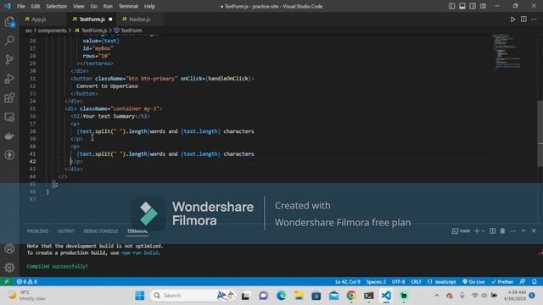Show errors and warnings count
The height and width of the screenshot is (305, 543).
pyautogui.click(x=27, y=281)
